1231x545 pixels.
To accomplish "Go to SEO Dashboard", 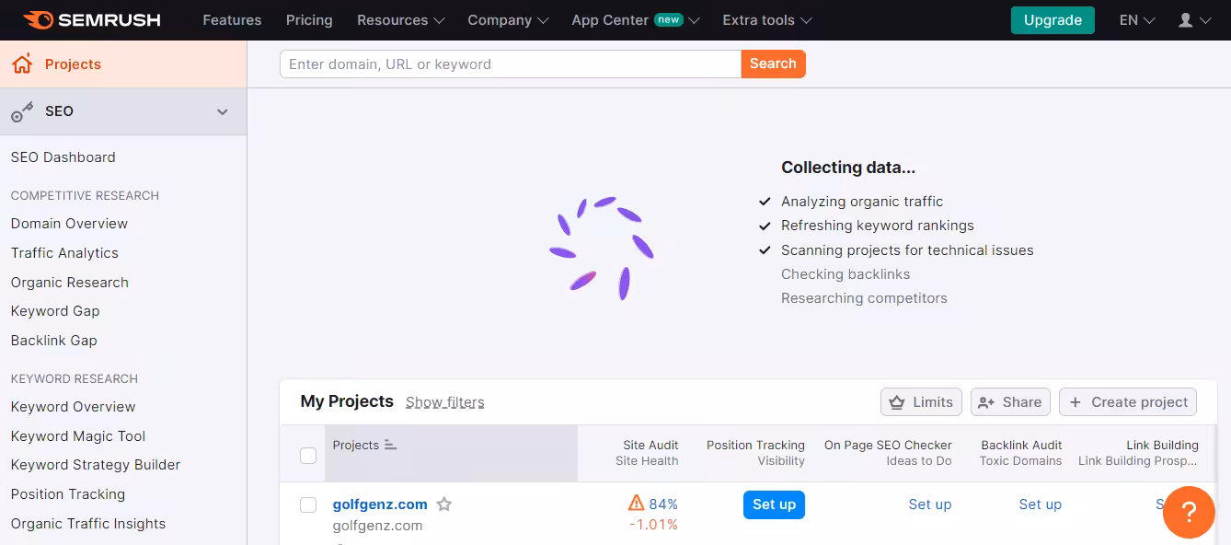I will coord(63,157).
